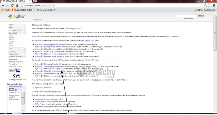Screen dimensions: 217x115
Task: Open the DOCUMENTATION sidebar menu
Action: coord(17,31)
